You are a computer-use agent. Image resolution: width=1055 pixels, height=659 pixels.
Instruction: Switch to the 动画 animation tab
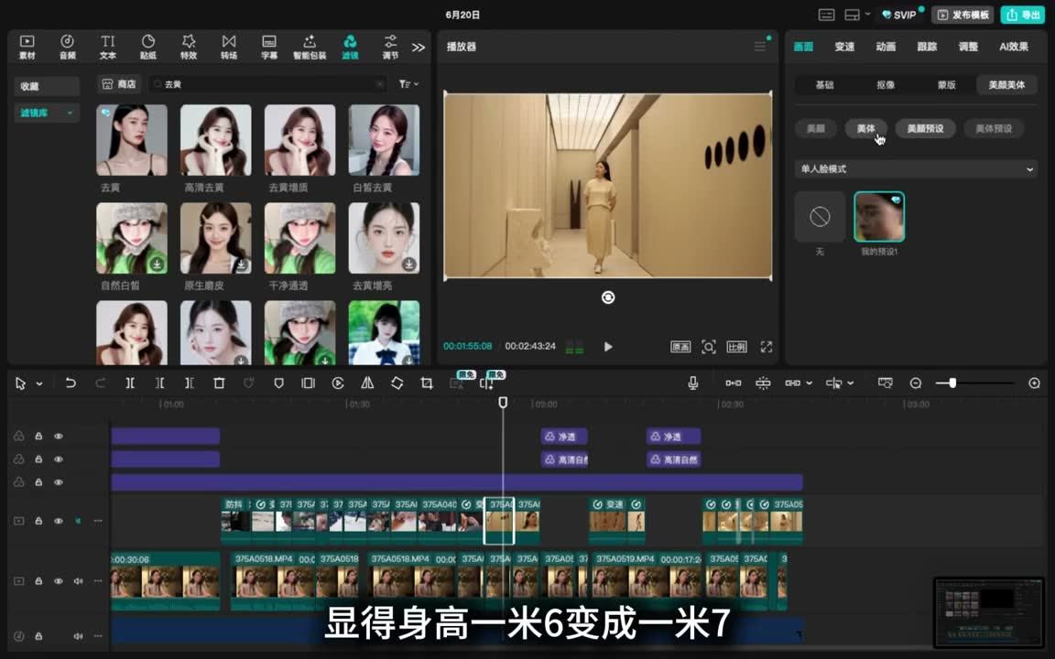[x=886, y=47]
